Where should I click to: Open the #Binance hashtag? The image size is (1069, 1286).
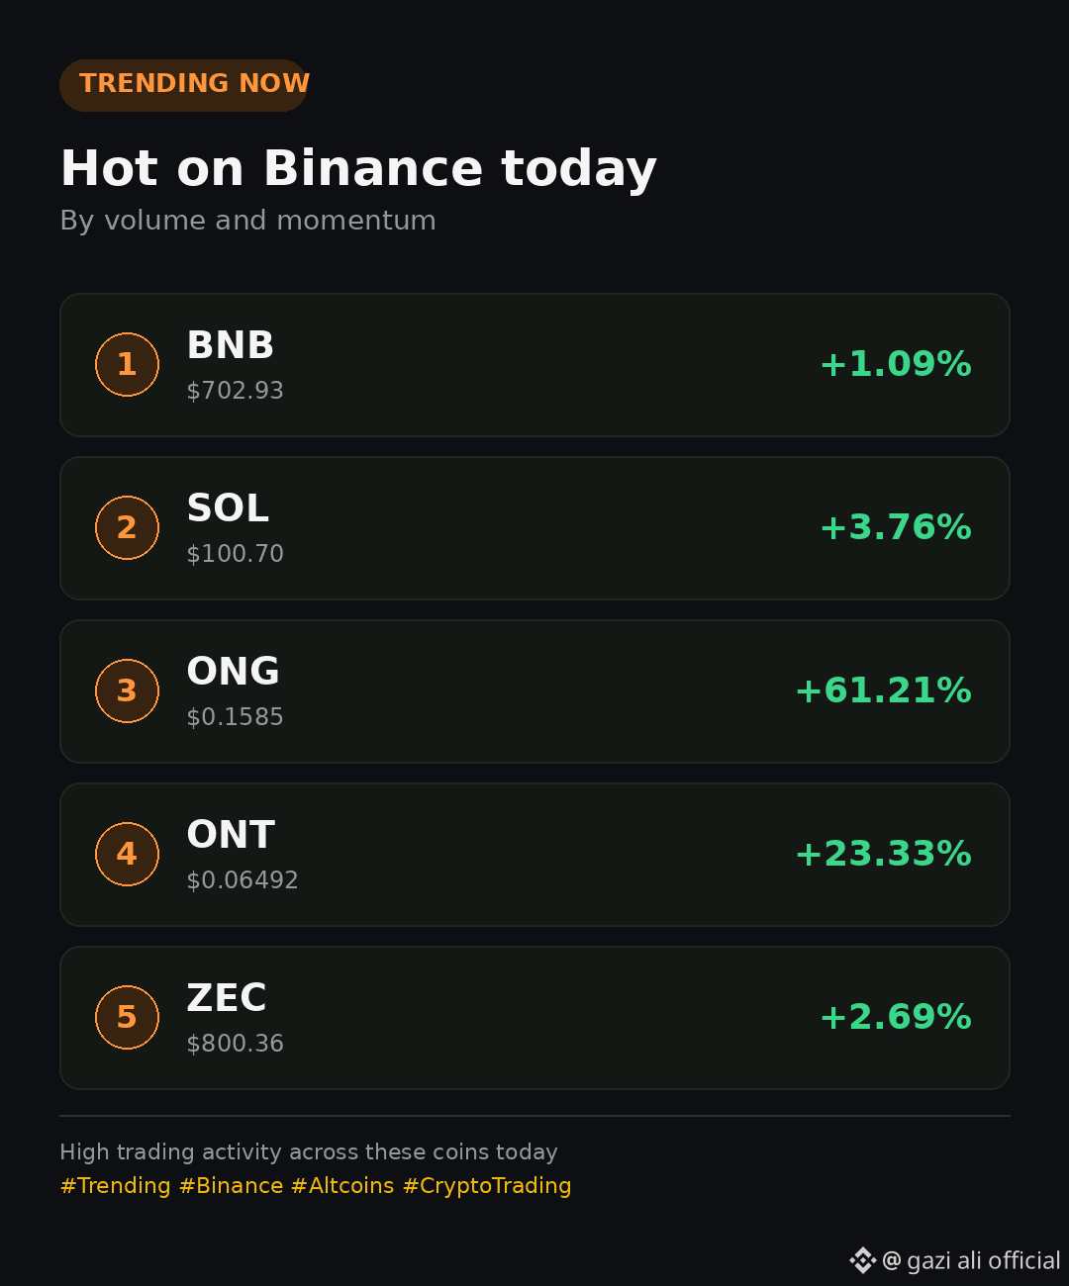coord(231,1185)
